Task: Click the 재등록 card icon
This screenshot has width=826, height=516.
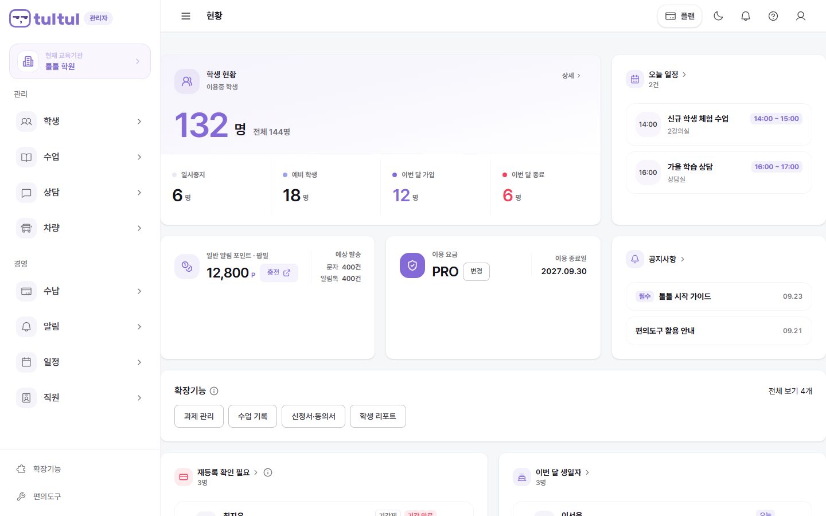Action: pyautogui.click(x=184, y=477)
